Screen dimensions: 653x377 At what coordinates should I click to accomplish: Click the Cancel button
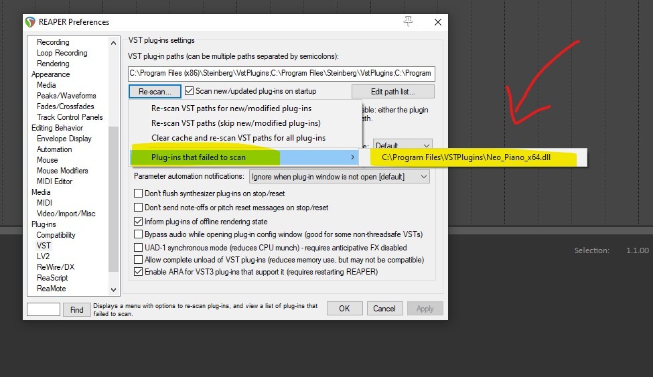coord(384,308)
